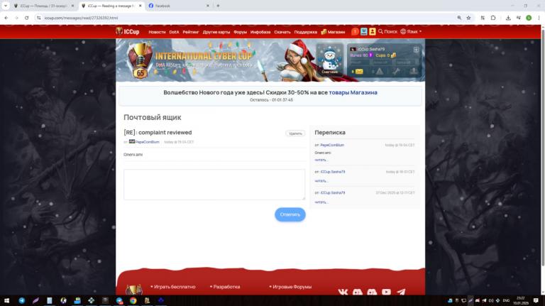Open the Другие карты menu item

216,32
